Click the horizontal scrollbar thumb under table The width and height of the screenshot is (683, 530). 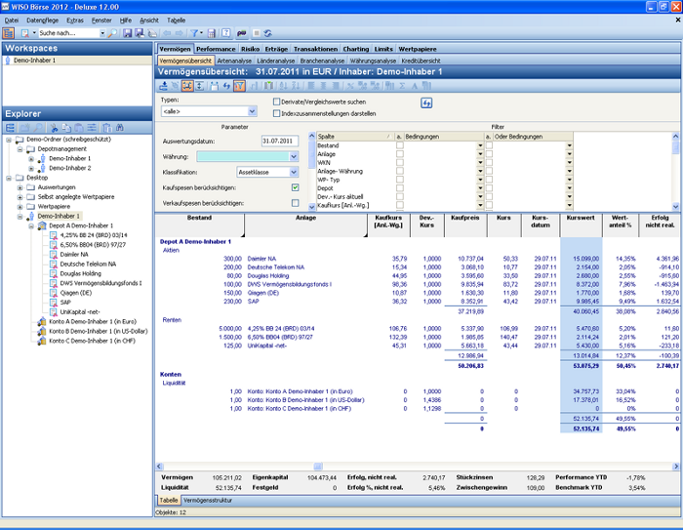click(x=318, y=466)
